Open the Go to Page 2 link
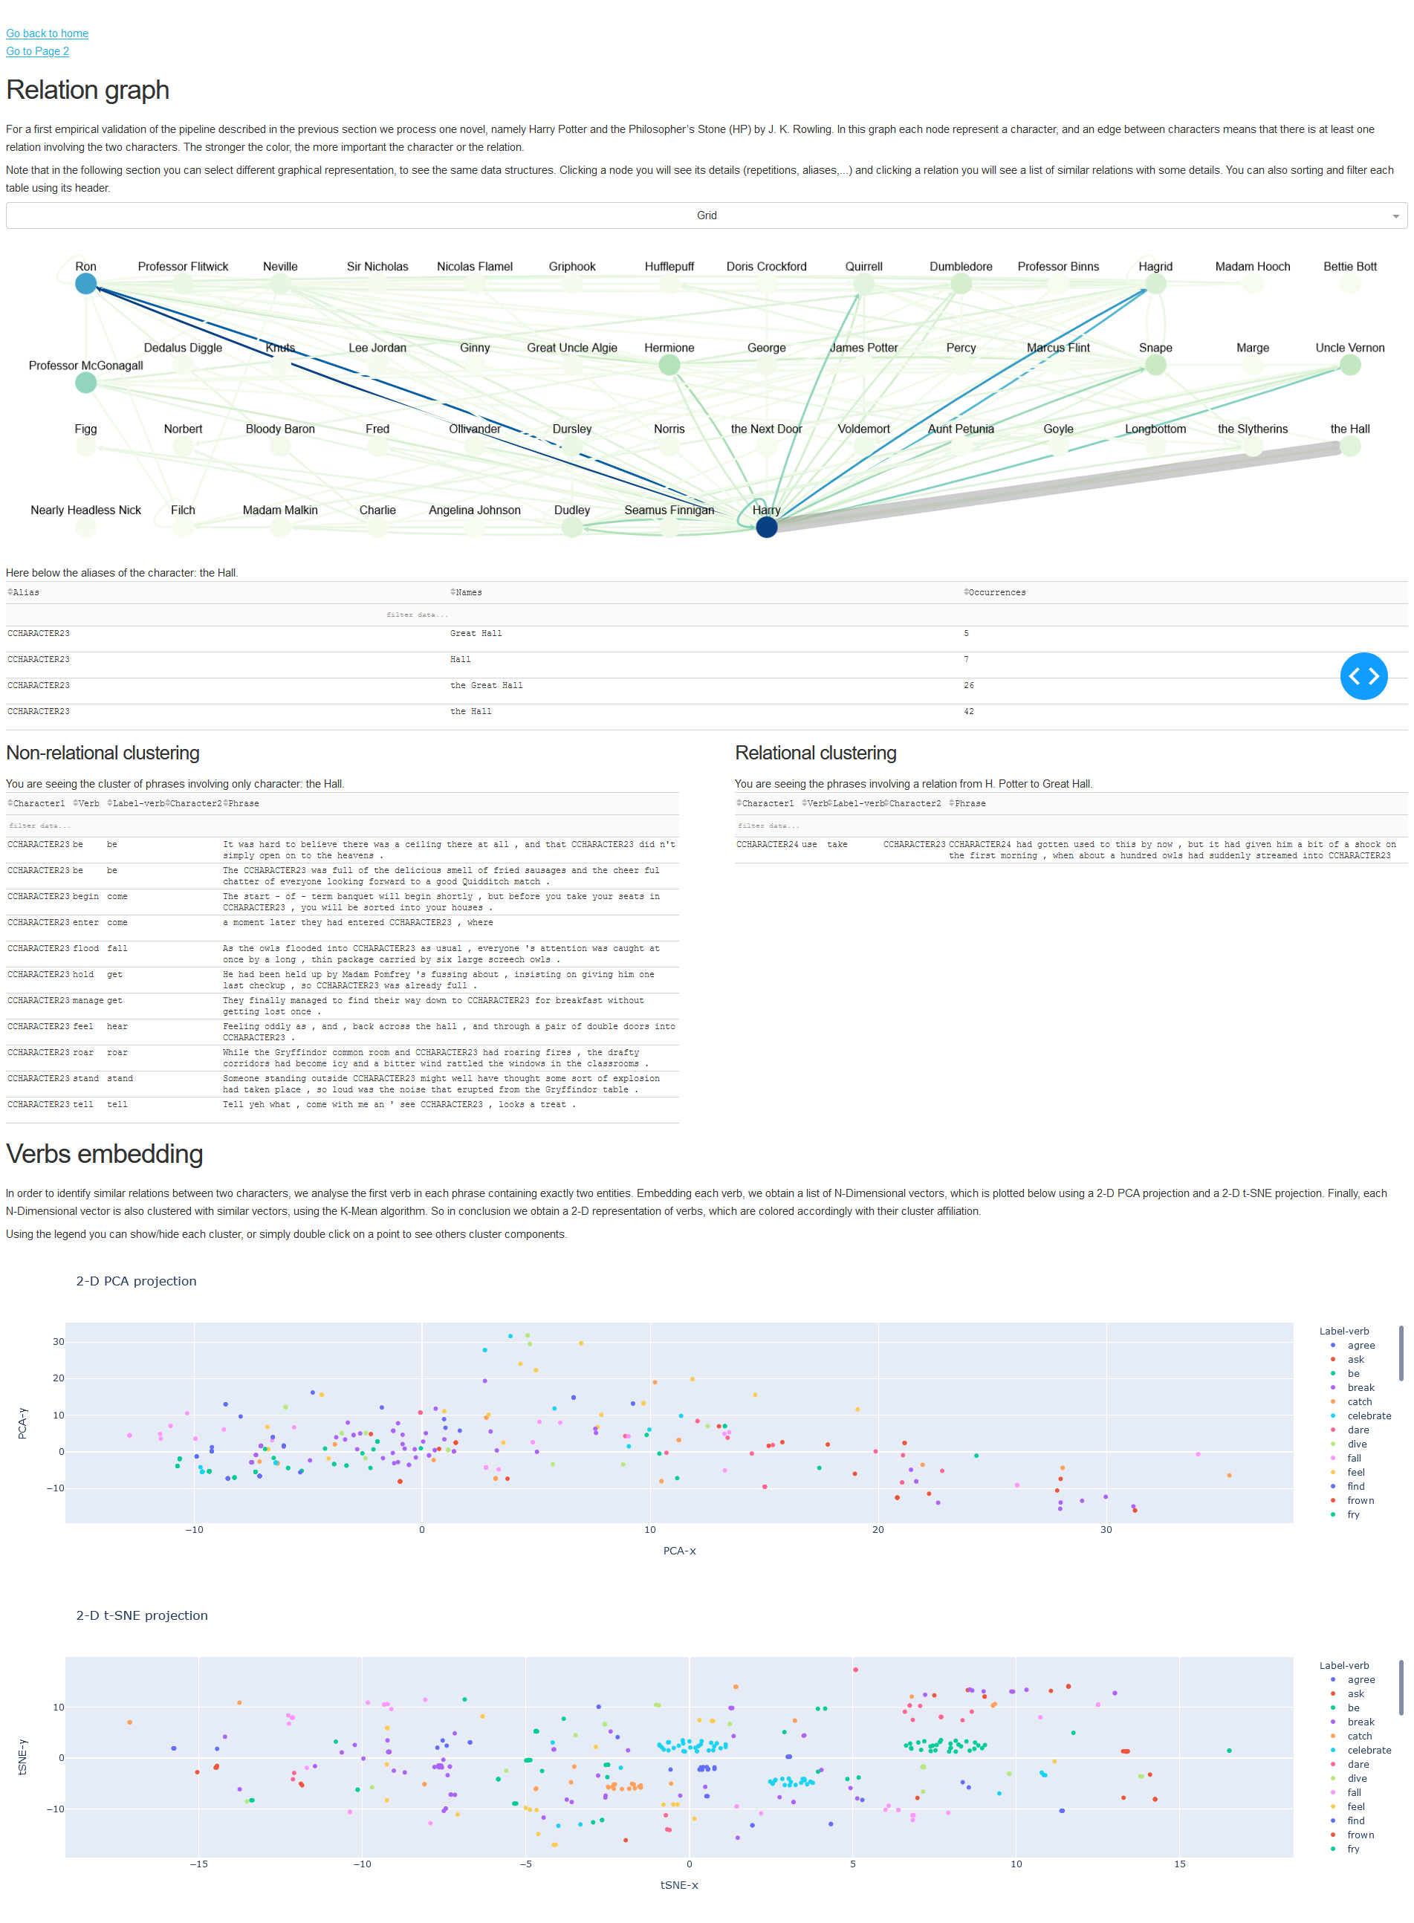 click(38, 51)
